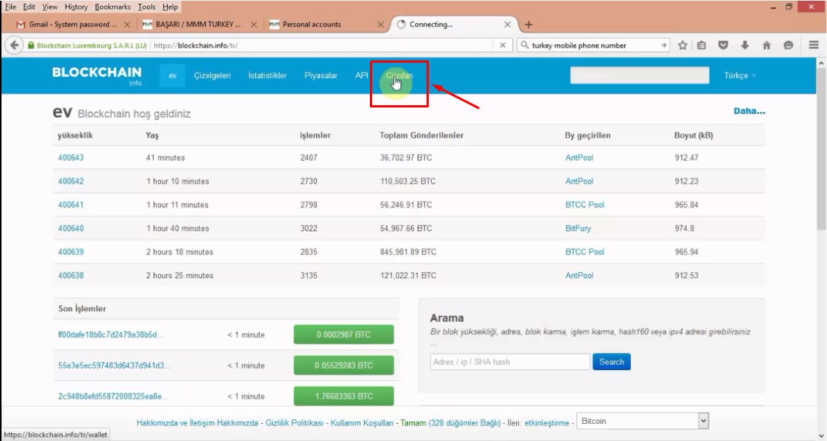Open block 400640
This screenshot has height=441, width=827.
[71, 228]
